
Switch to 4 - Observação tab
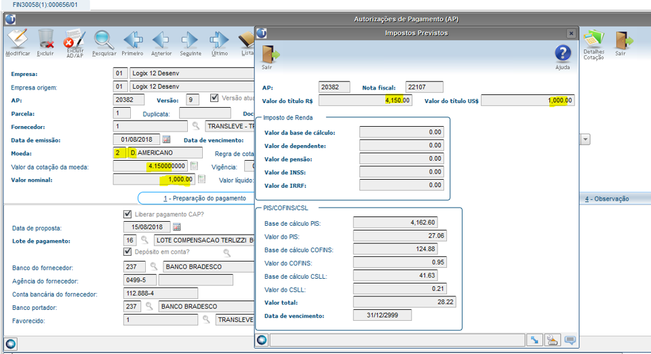(x=607, y=199)
